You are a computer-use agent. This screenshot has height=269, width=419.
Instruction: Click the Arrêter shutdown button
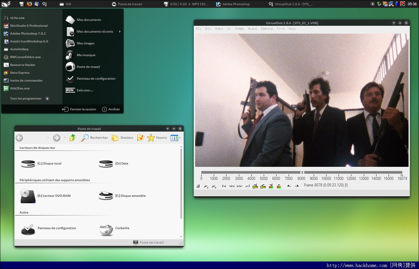[111, 109]
